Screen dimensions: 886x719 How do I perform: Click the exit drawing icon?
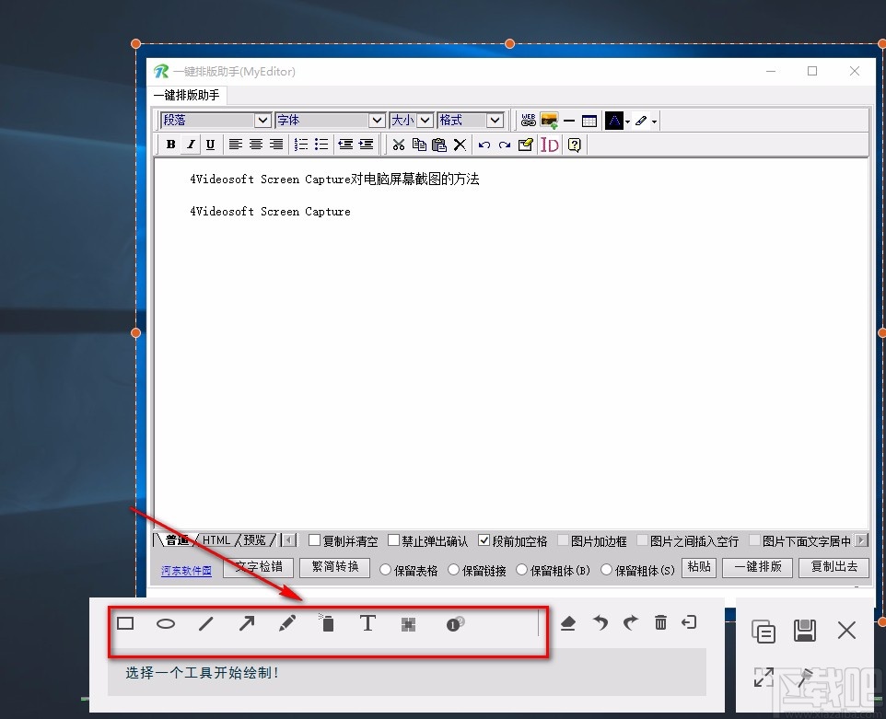pyautogui.click(x=689, y=622)
